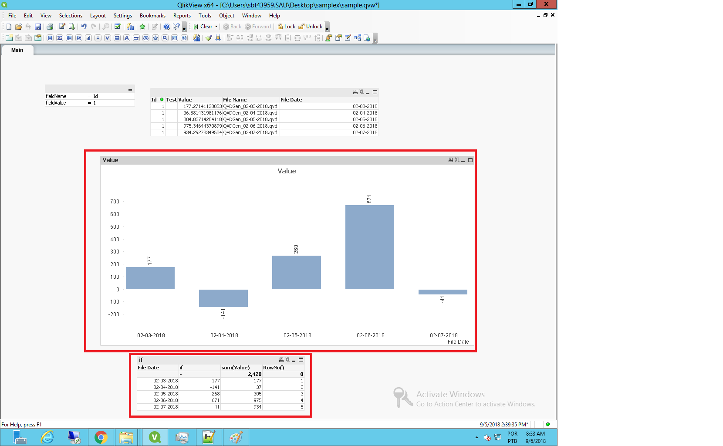Image resolution: width=723 pixels, height=446 pixels.
Task: Add a bookmark with green star icon
Action: point(142,27)
